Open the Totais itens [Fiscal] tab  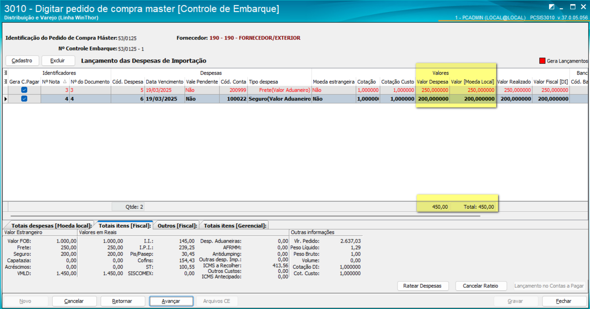125,226
